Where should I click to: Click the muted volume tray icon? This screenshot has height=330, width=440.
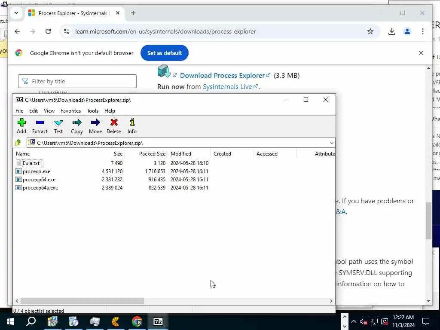tap(364, 321)
